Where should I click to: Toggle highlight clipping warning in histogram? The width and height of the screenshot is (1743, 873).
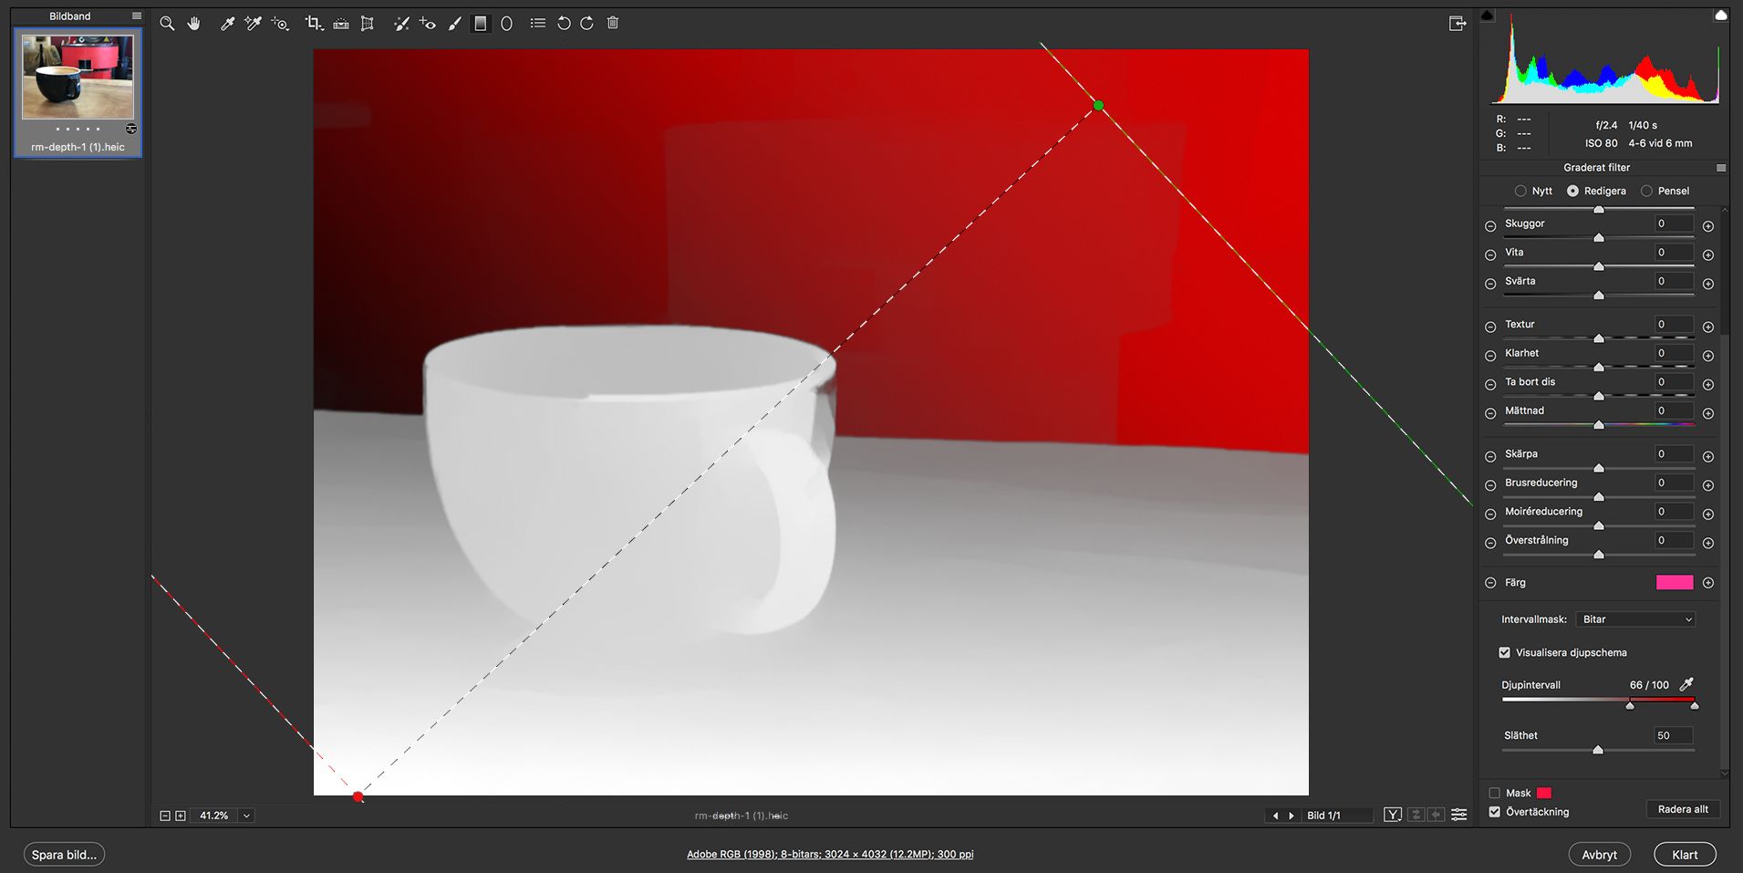[x=1721, y=16]
